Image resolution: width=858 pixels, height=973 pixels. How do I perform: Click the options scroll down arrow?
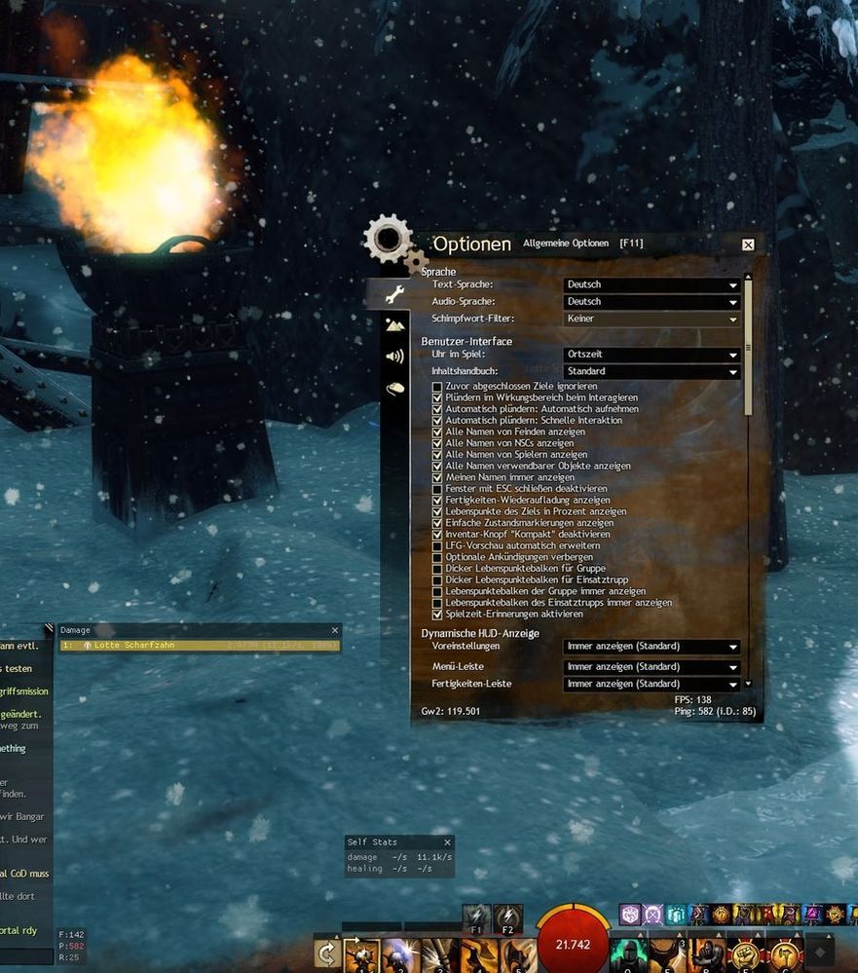(748, 684)
